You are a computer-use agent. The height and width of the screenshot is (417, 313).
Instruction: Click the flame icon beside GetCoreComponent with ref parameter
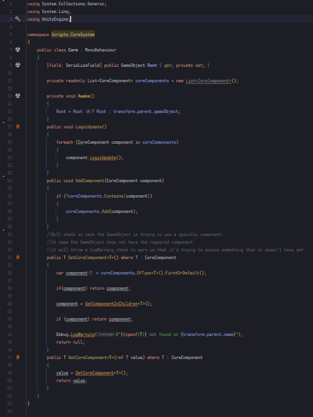[x=18, y=357]
